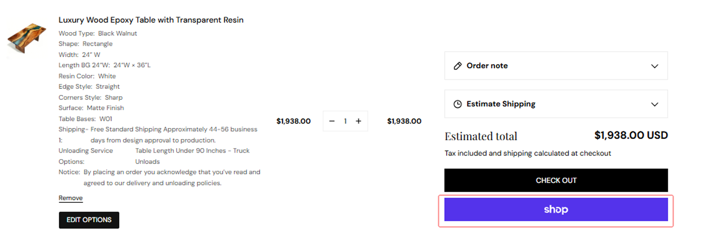The width and height of the screenshot is (713, 241).
Task: Open the Estimate Shipping section label
Action: point(501,104)
